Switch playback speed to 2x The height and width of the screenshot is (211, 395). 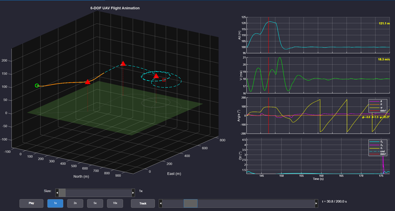[x=75, y=203]
